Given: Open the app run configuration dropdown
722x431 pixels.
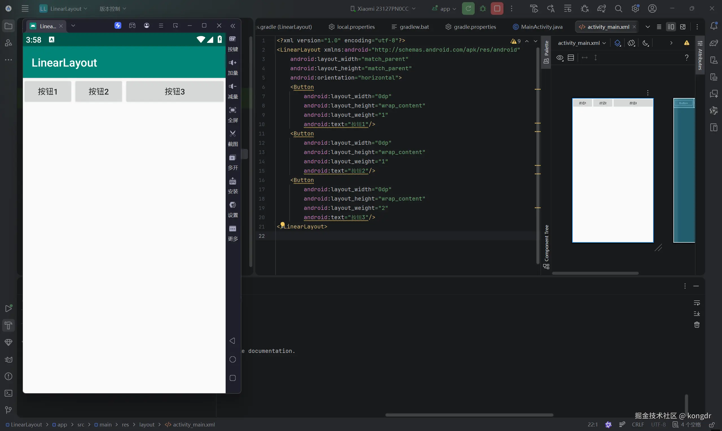Looking at the screenshot, I should click(x=444, y=9).
